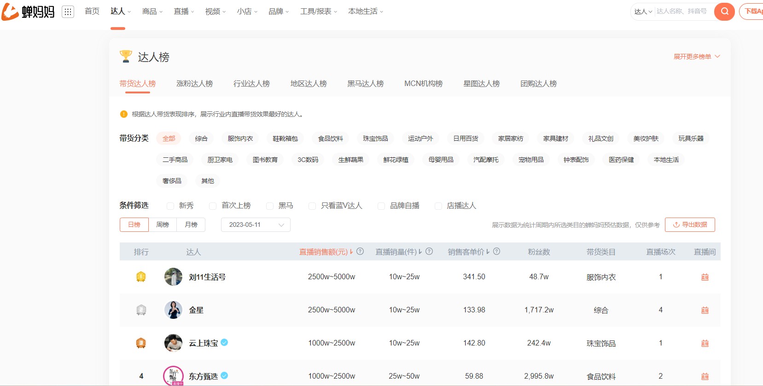Filter category by 美妆护肤
Image resolution: width=763 pixels, height=386 pixels.
point(646,138)
